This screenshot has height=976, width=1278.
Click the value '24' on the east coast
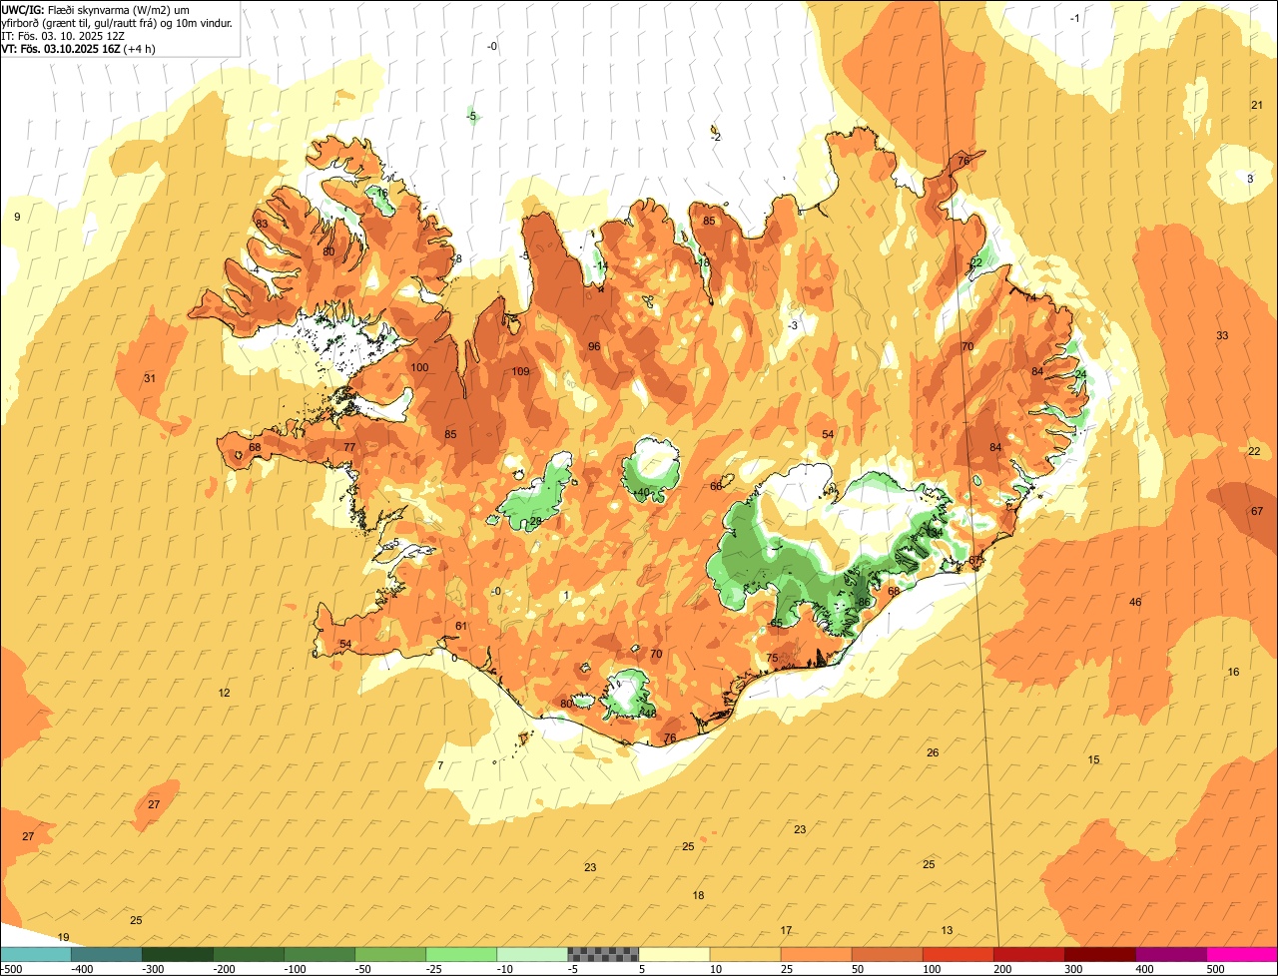(x=1080, y=374)
